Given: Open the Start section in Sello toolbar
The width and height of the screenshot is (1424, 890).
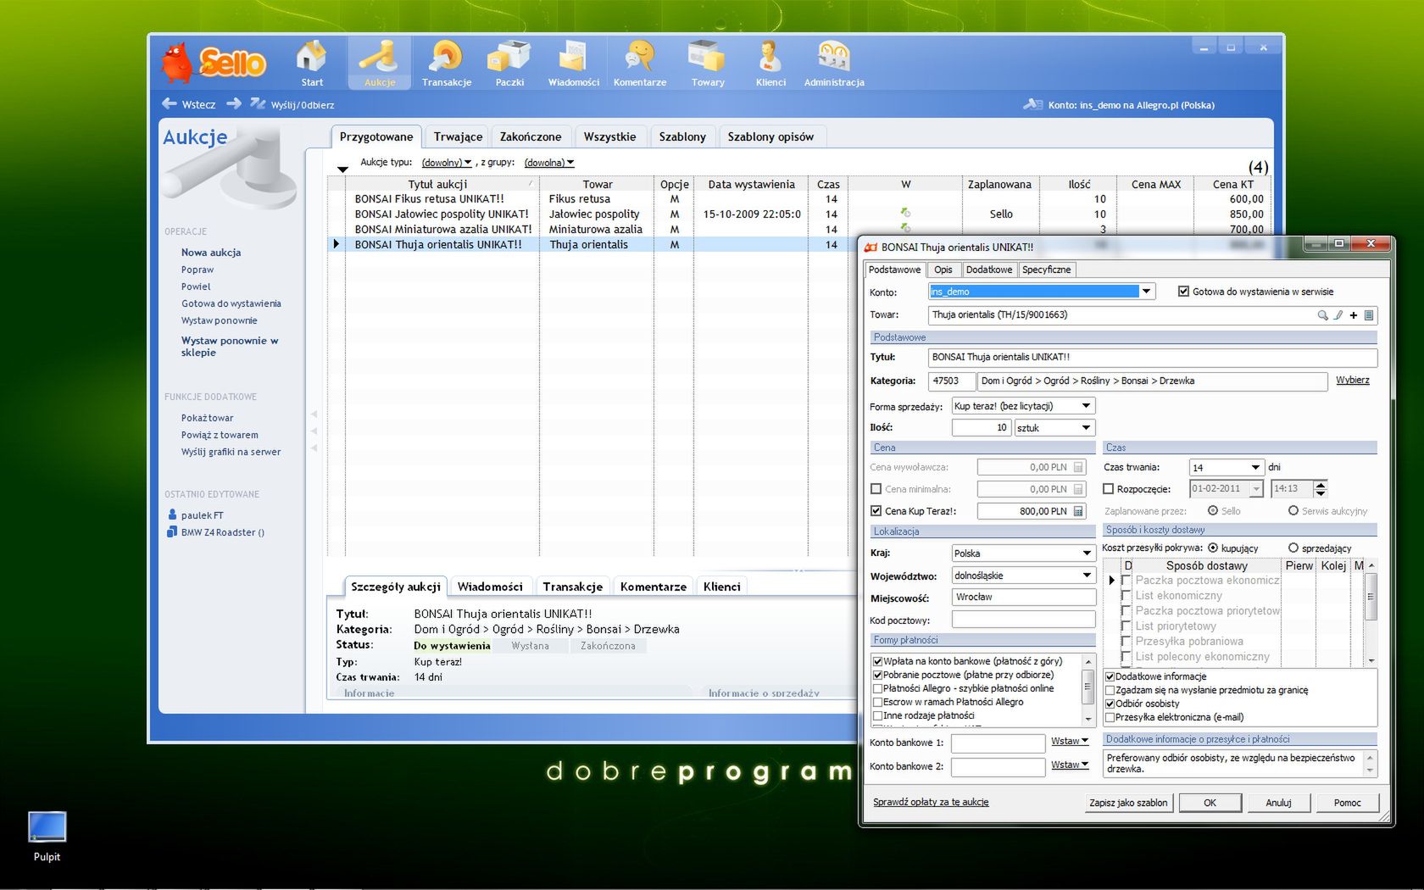Looking at the screenshot, I should pos(312,64).
